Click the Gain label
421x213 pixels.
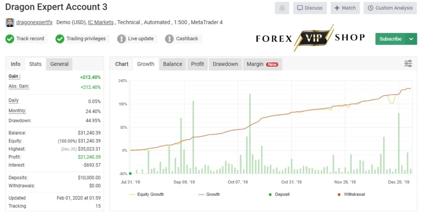point(14,76)
